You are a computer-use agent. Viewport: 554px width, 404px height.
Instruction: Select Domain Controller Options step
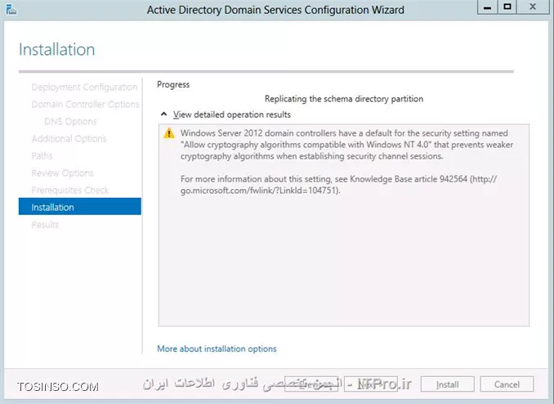click(x=85, y=104)
